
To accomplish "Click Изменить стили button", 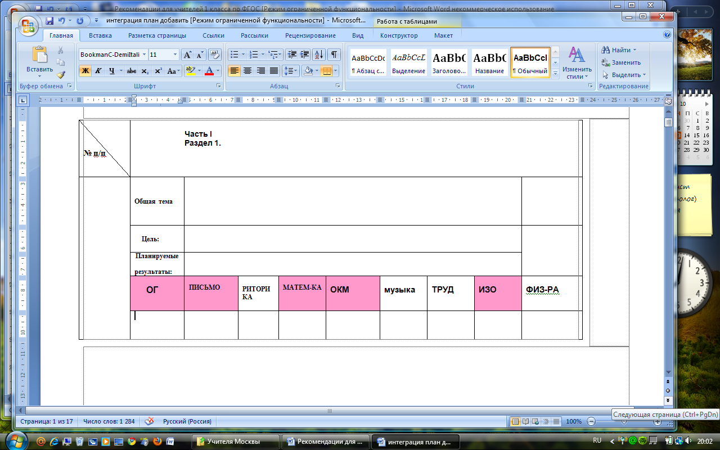I will pos(577,62).
